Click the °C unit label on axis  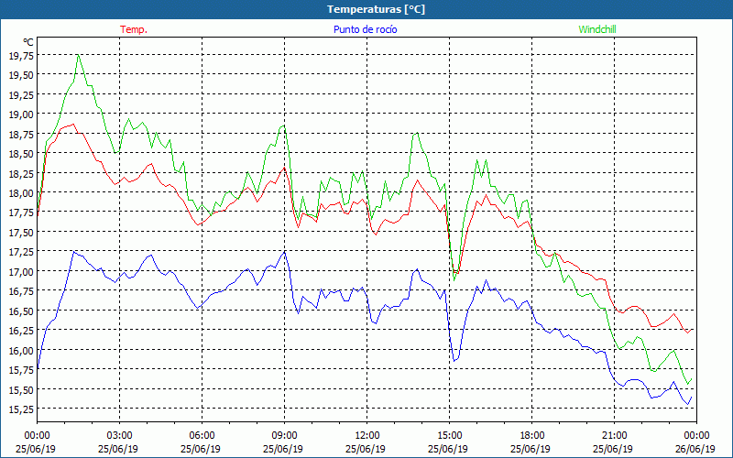click(x=28, y=42)
